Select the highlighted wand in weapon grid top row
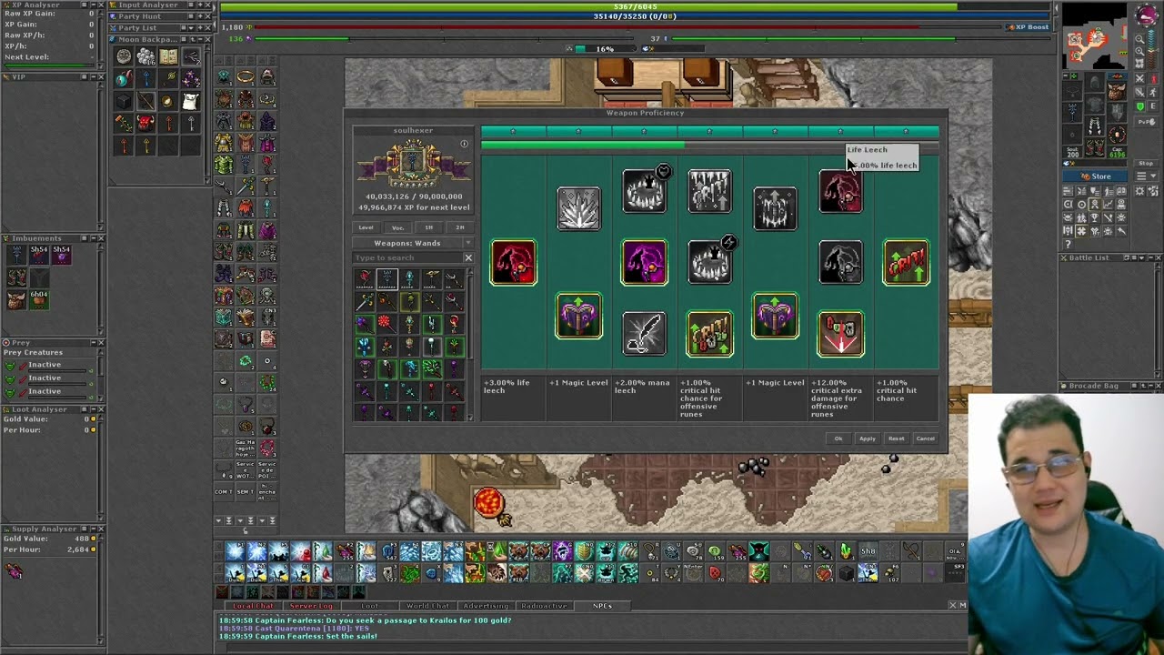The image size is (1164, 655). (x=386, y=277)
